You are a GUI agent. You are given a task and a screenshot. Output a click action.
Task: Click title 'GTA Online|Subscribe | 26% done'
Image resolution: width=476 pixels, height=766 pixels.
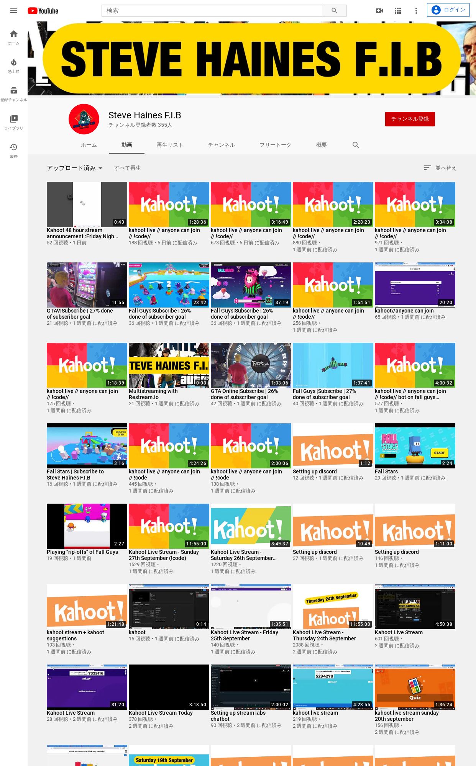(244, 394)
